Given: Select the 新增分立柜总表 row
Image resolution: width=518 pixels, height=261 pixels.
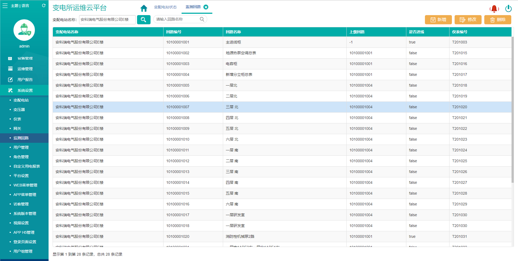Looking at the screenshot, I should click(x=282, y=74).
